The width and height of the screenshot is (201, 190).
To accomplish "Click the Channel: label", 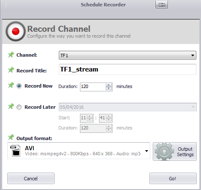I will coord(27,55).
